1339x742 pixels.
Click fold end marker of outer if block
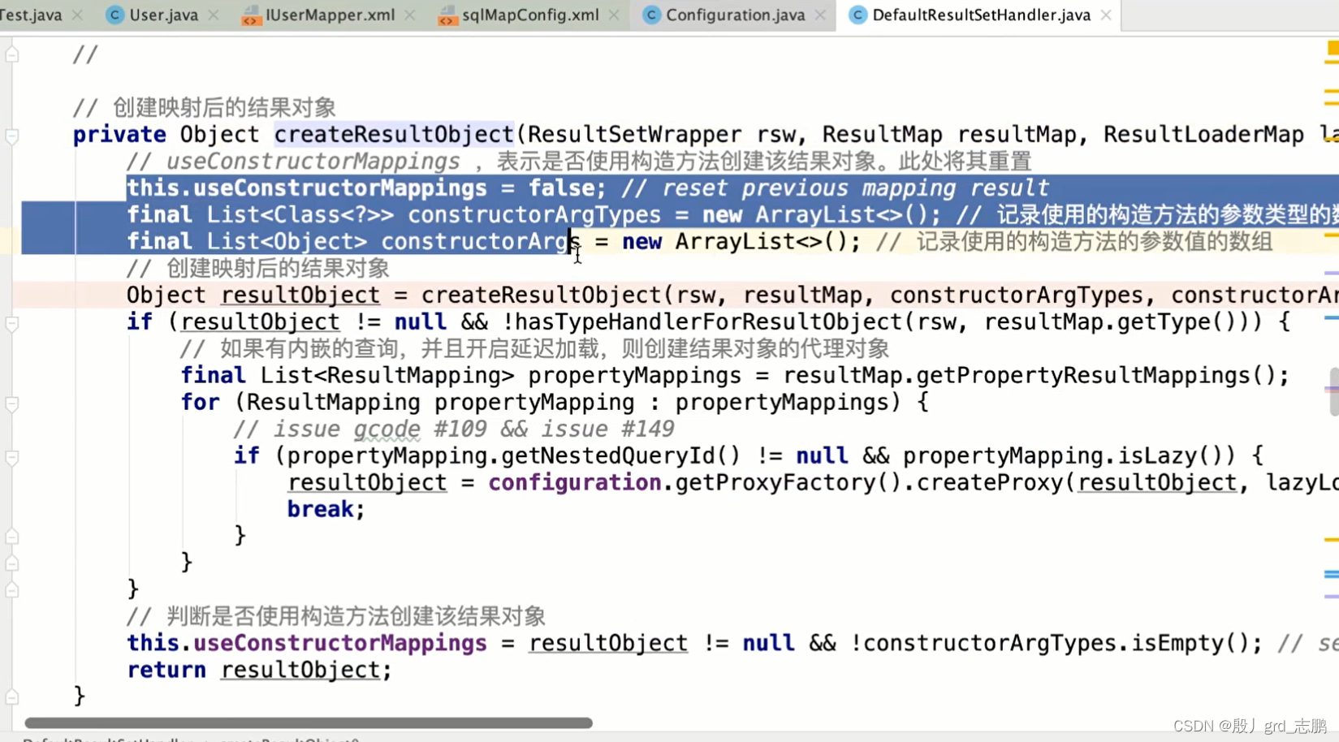12,589
